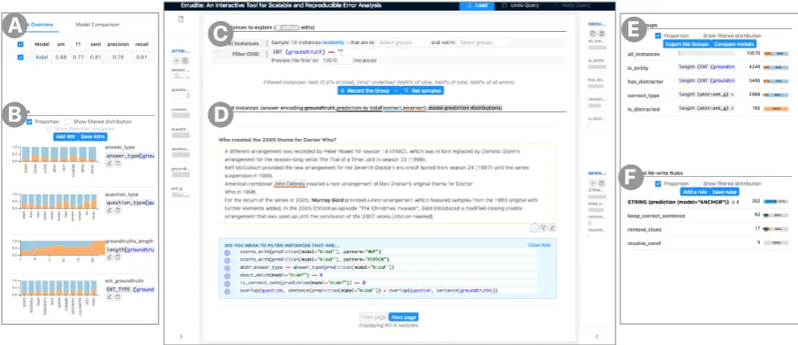Toggle Proportion checkbox in attributes panel

(29, 122)
